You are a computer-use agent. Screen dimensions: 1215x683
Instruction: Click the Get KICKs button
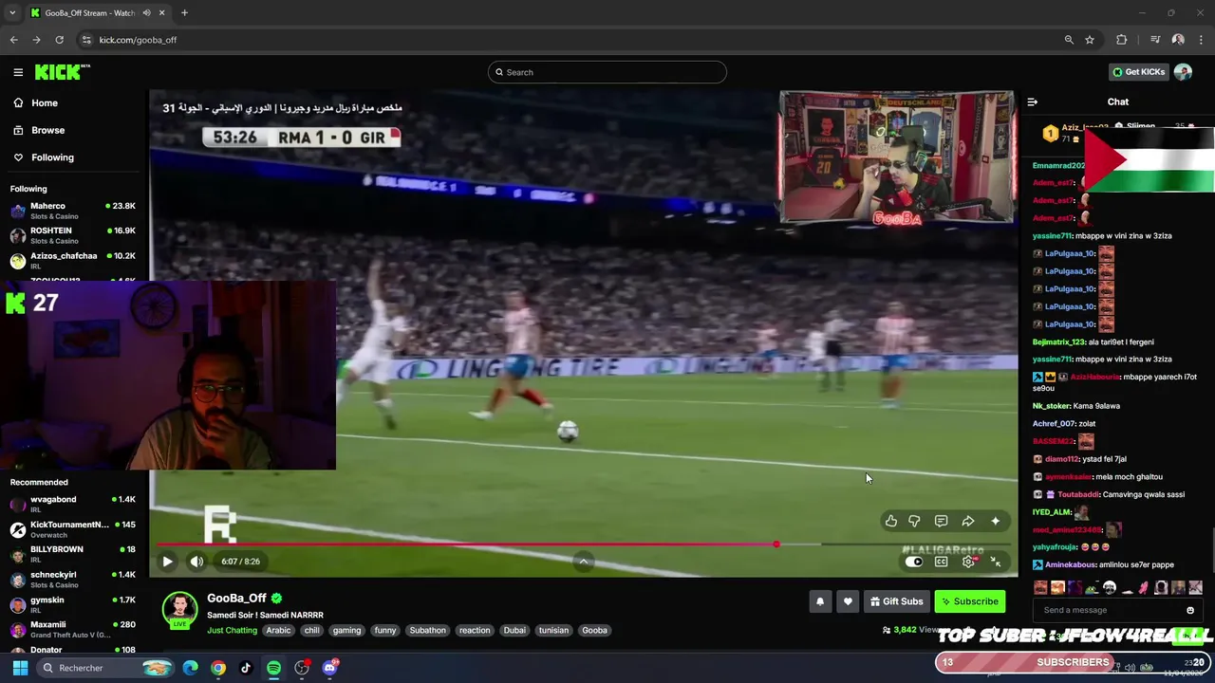point(1138,72)
